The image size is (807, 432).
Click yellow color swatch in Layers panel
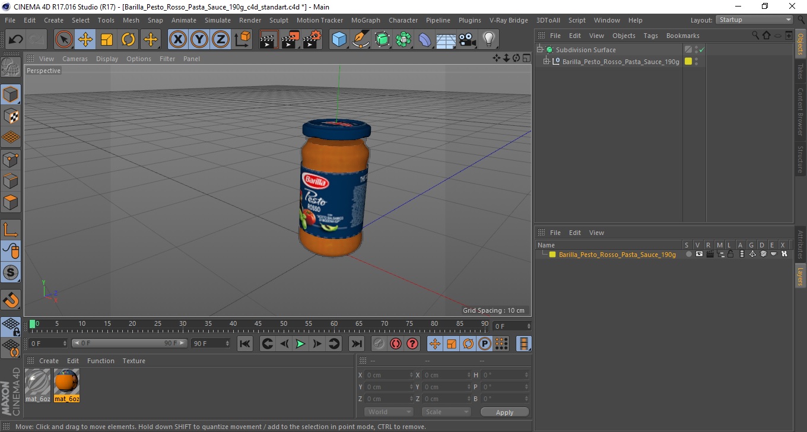(552, 255)
